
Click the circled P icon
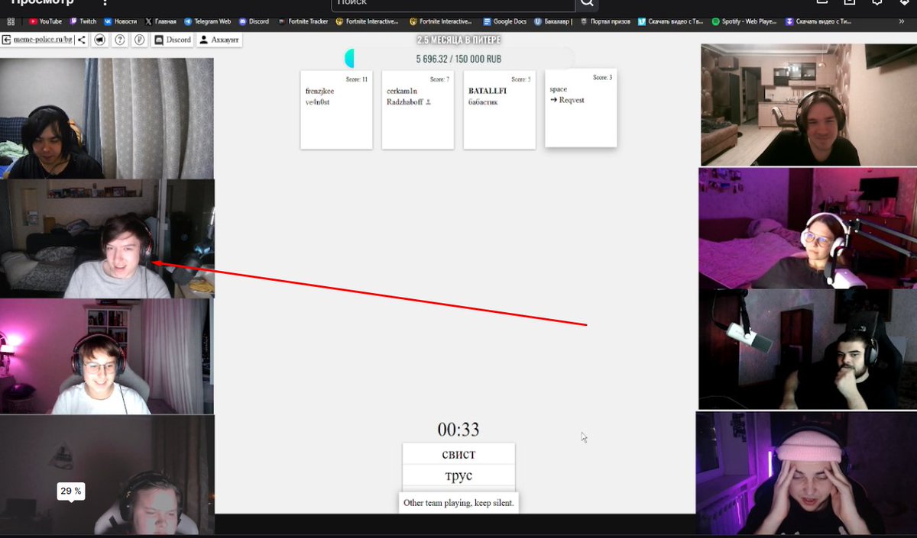coord(140,40)
